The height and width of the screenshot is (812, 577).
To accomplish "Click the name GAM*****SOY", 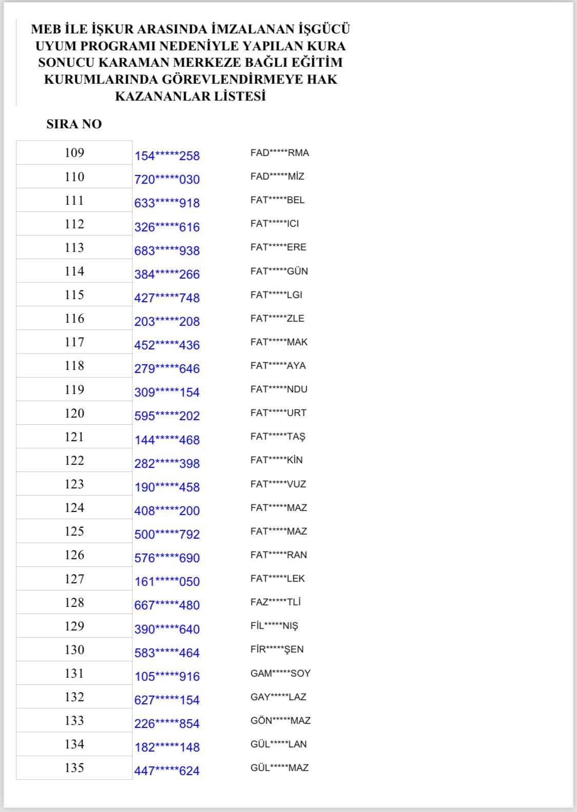I will point(281,674).
